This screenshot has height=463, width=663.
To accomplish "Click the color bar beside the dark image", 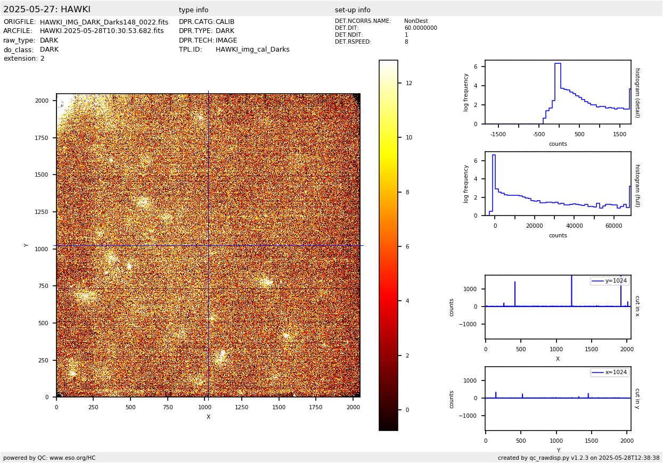I will click(388, 245).
